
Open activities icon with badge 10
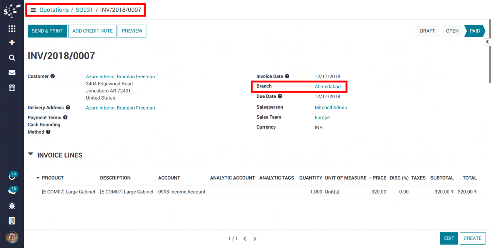[12, 176]
